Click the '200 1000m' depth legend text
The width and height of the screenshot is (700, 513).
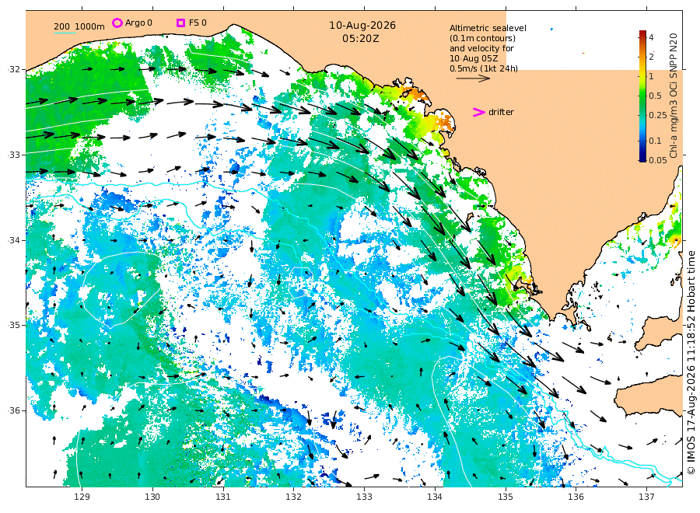tap(79, 26)
